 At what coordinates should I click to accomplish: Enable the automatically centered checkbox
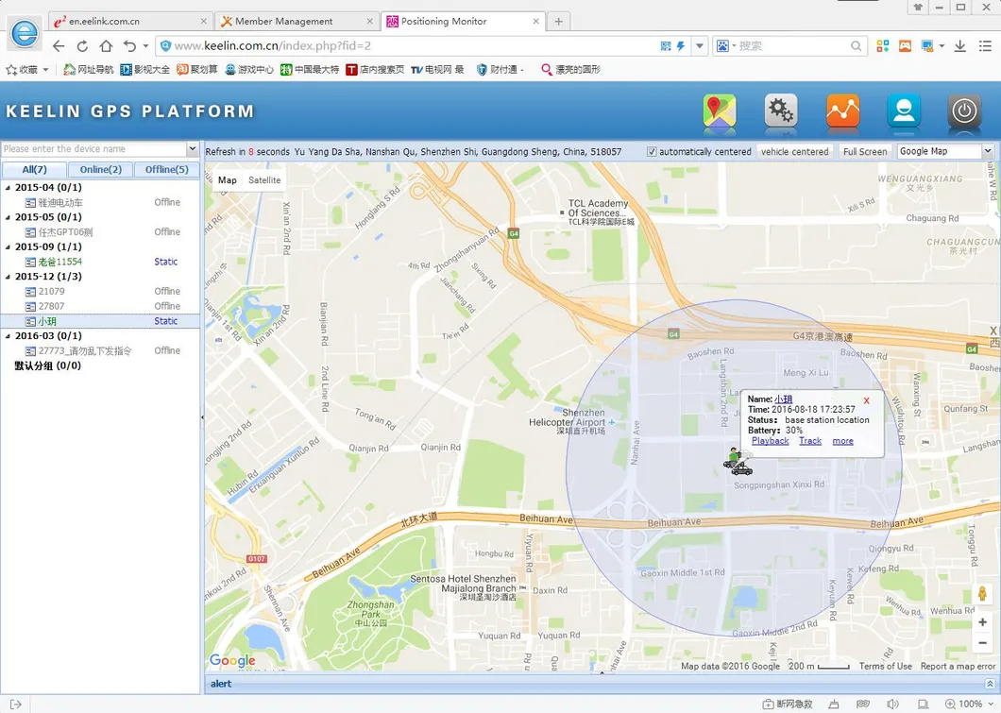coord(651,150)
